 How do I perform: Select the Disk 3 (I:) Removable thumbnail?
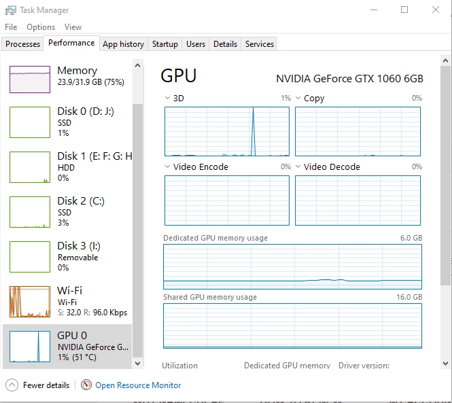click(30, 257)
